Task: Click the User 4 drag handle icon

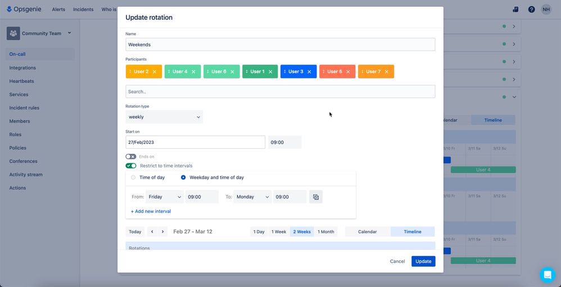Action: tap(169, 71)
